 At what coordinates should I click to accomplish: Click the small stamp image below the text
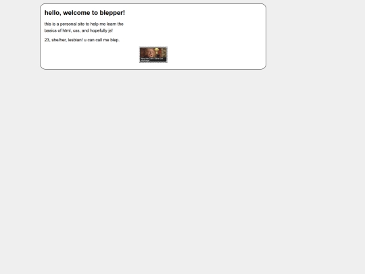[153, 55]
